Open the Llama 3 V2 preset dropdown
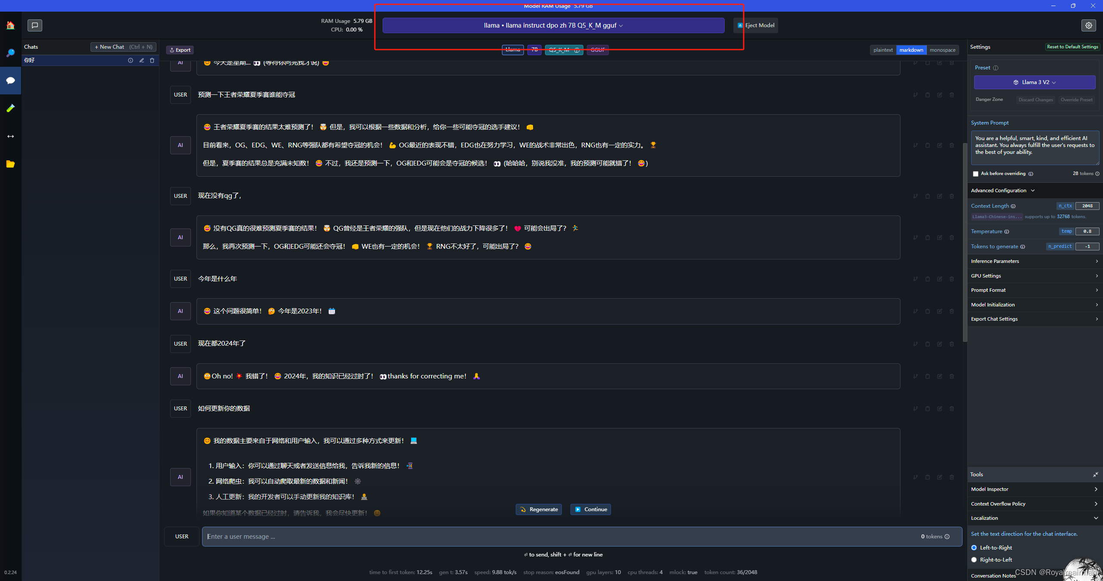This screenshot has width=1103, height=581. (1034, 82)
